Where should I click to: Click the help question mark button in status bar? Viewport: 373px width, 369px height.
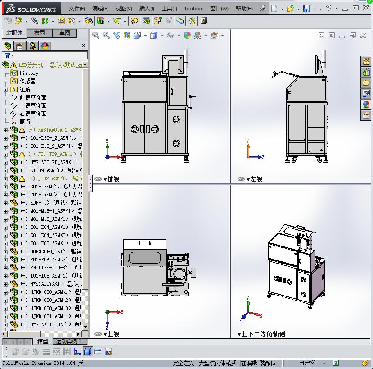click(336, 363)
